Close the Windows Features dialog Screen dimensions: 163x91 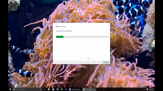(x=109, y=24)
